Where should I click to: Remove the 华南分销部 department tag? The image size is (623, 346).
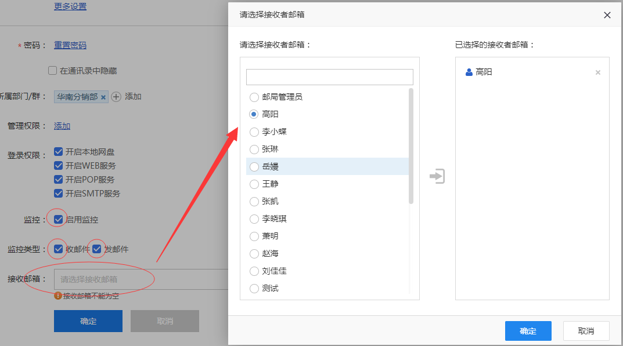pos(103,97)
